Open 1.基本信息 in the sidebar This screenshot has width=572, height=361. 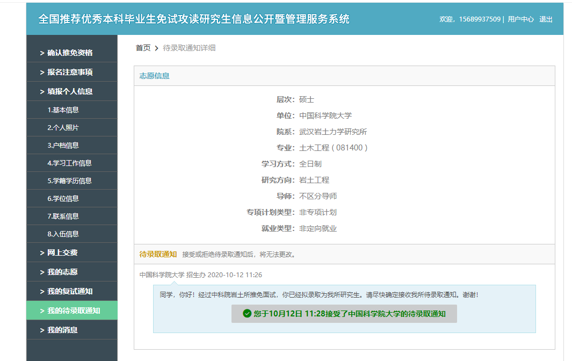(x=63, y=110)
